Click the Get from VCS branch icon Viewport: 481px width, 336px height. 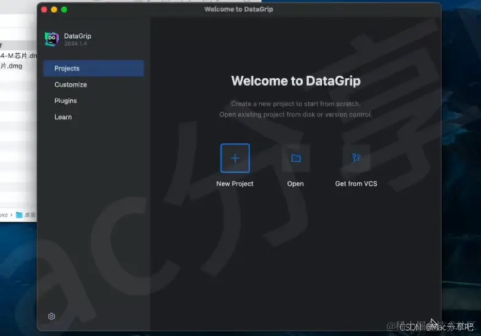click(356, 158)
